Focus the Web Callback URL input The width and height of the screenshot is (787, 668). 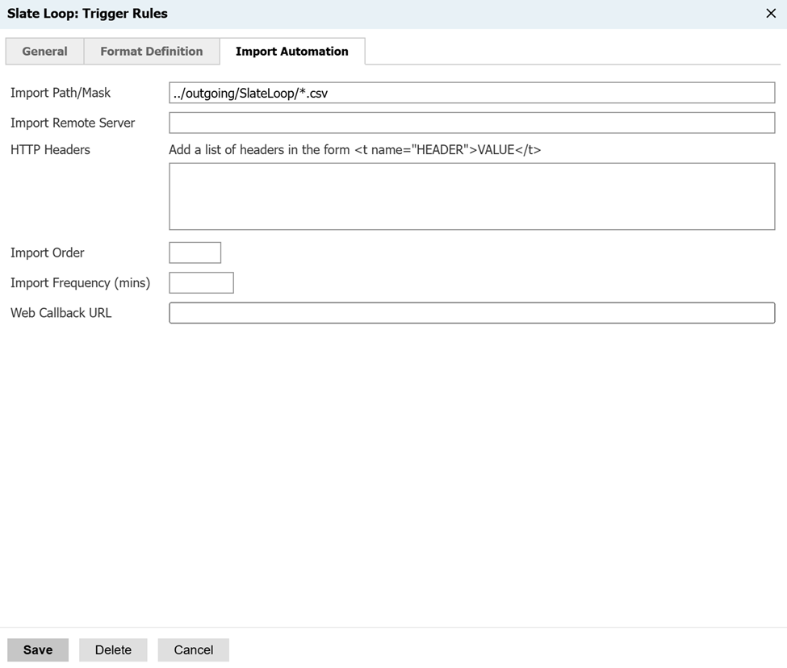tap(471, 313)
